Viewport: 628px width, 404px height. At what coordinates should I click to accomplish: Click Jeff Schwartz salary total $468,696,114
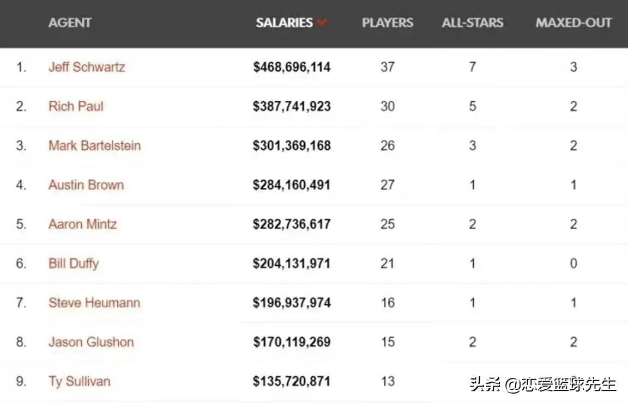click(x=292, y=67)
